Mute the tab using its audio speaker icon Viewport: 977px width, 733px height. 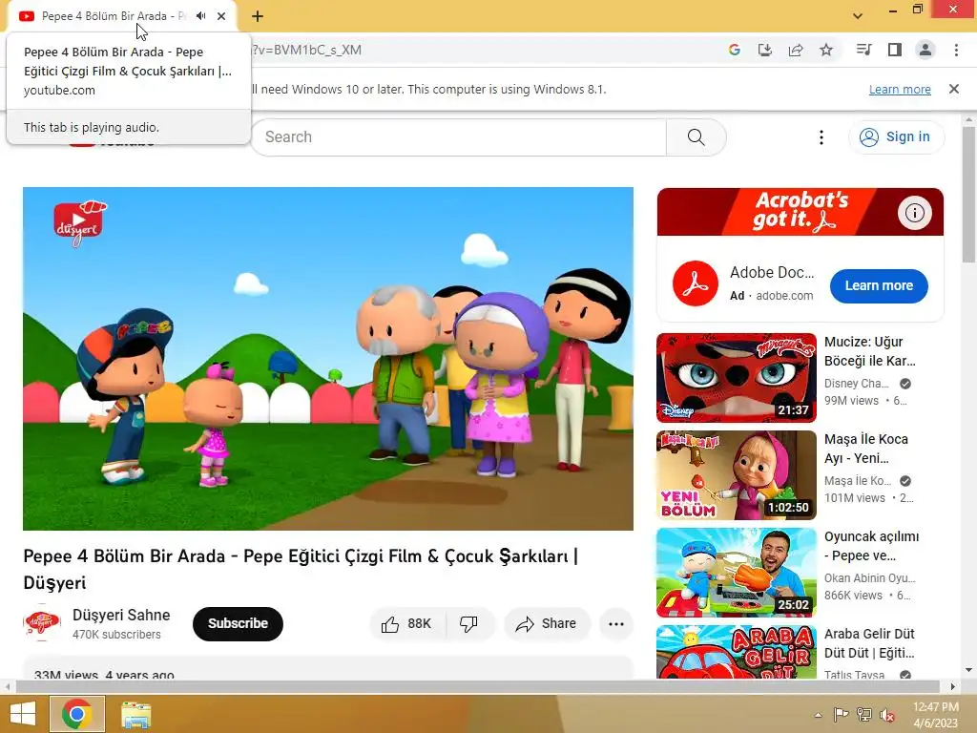200,16
